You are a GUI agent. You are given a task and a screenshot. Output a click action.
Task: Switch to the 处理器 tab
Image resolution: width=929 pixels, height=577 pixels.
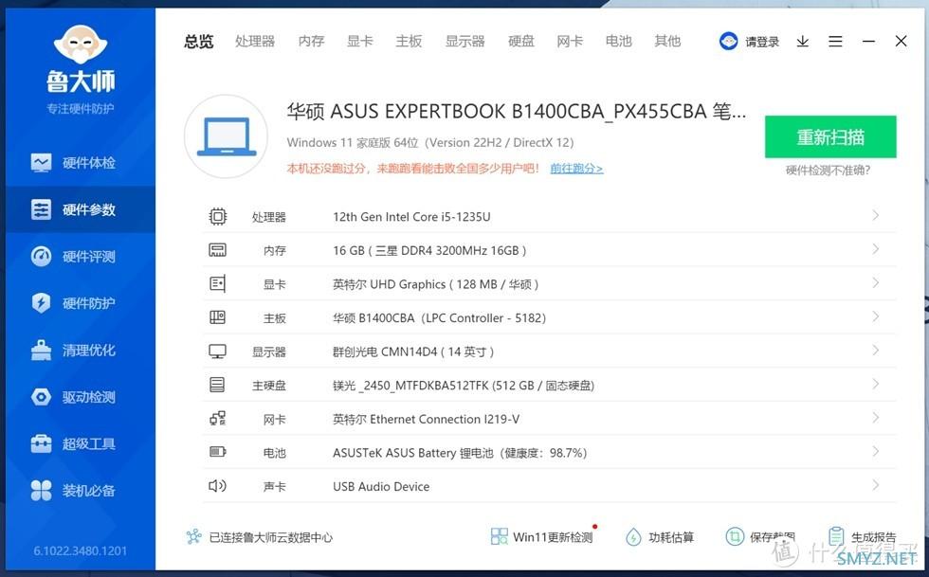[255, 42]
